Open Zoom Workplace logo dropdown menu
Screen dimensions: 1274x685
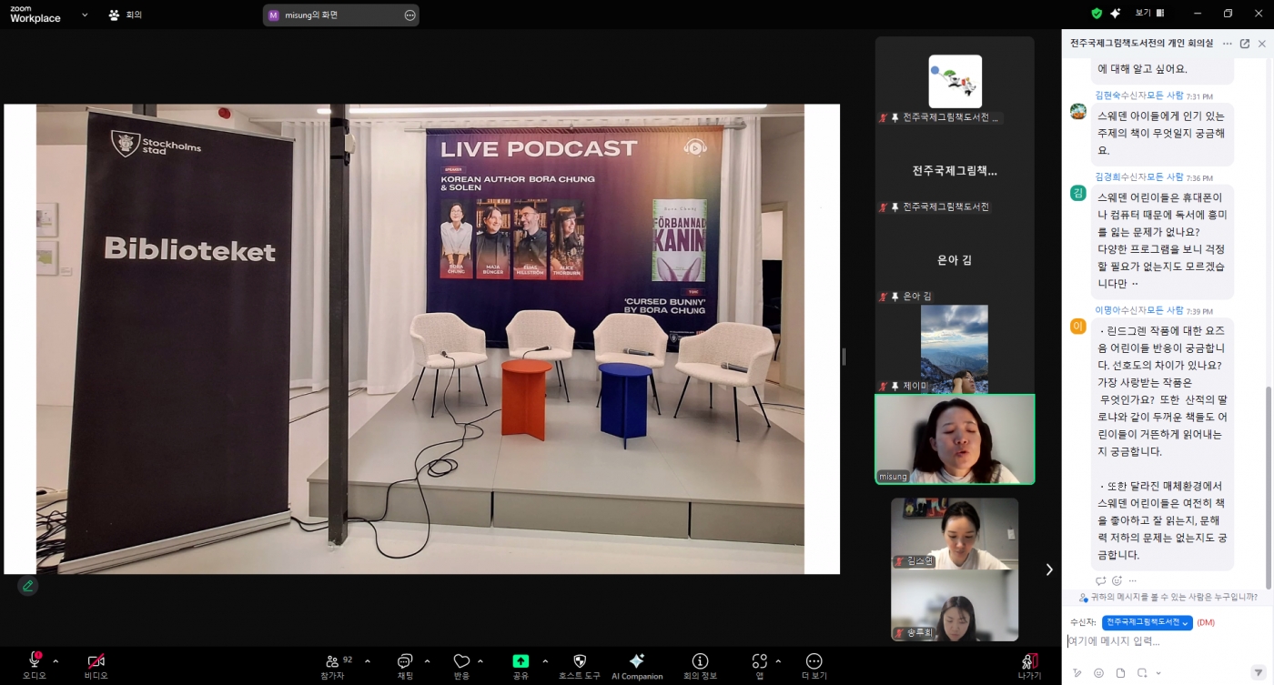[85, 15]
